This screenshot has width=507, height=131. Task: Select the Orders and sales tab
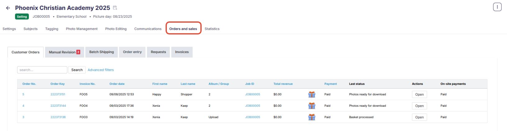(183, 29)
